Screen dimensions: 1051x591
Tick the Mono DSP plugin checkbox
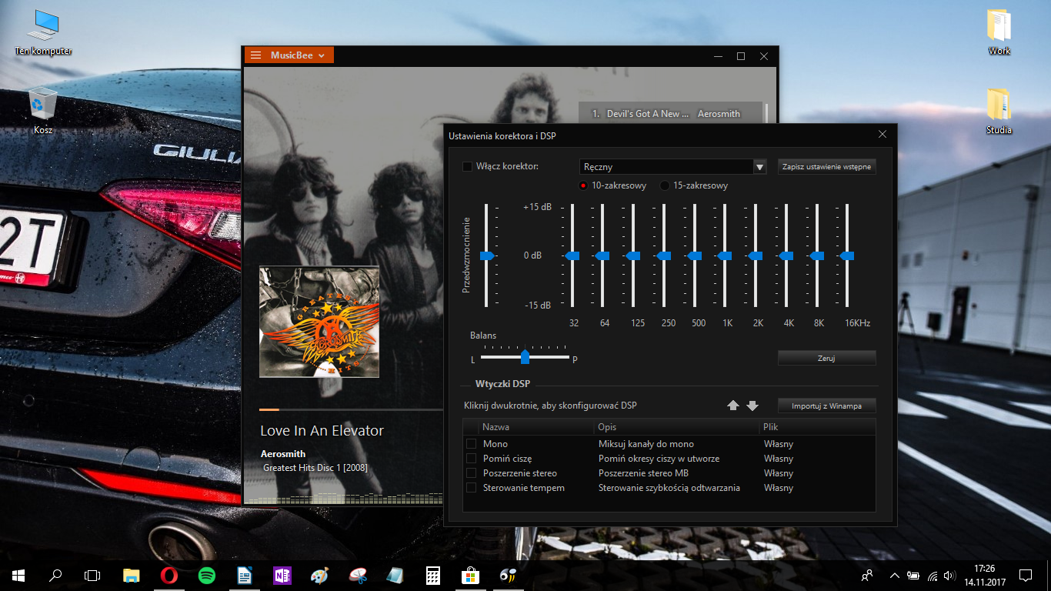click(471, 444)
